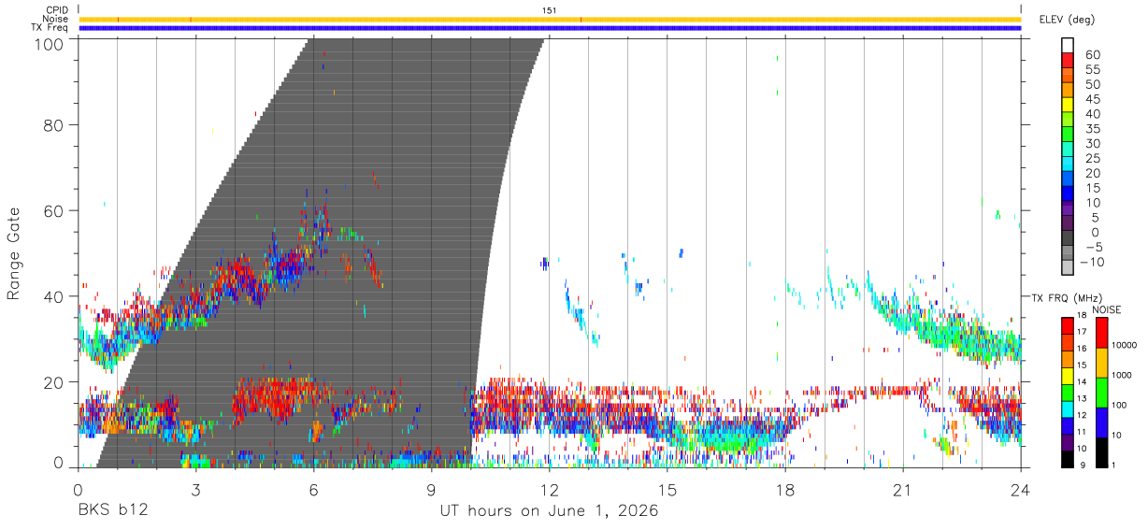1148x530 pixels.
Task: Pick the green swatch between 30 and 35 degrees
Action: pos(1067,135)
